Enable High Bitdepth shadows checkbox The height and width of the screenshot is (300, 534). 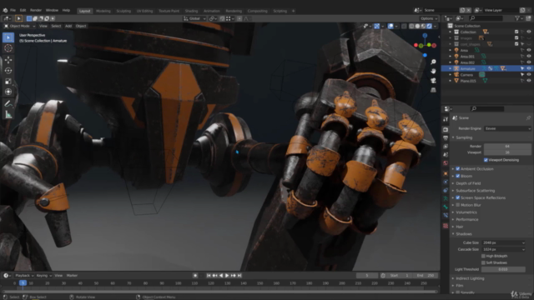tap(483, 256)
